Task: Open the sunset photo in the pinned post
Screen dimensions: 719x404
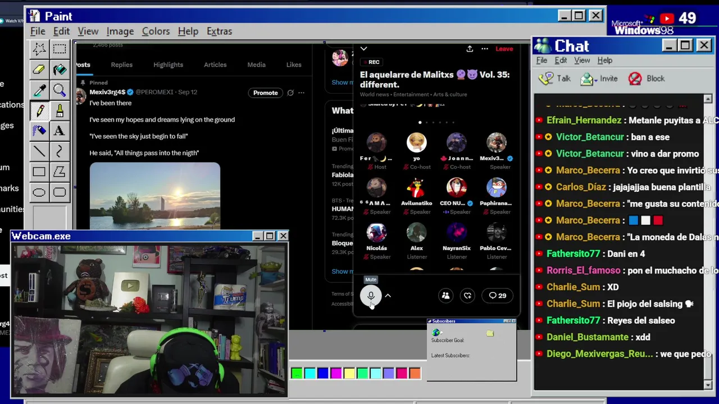Action: click(155, 196)
